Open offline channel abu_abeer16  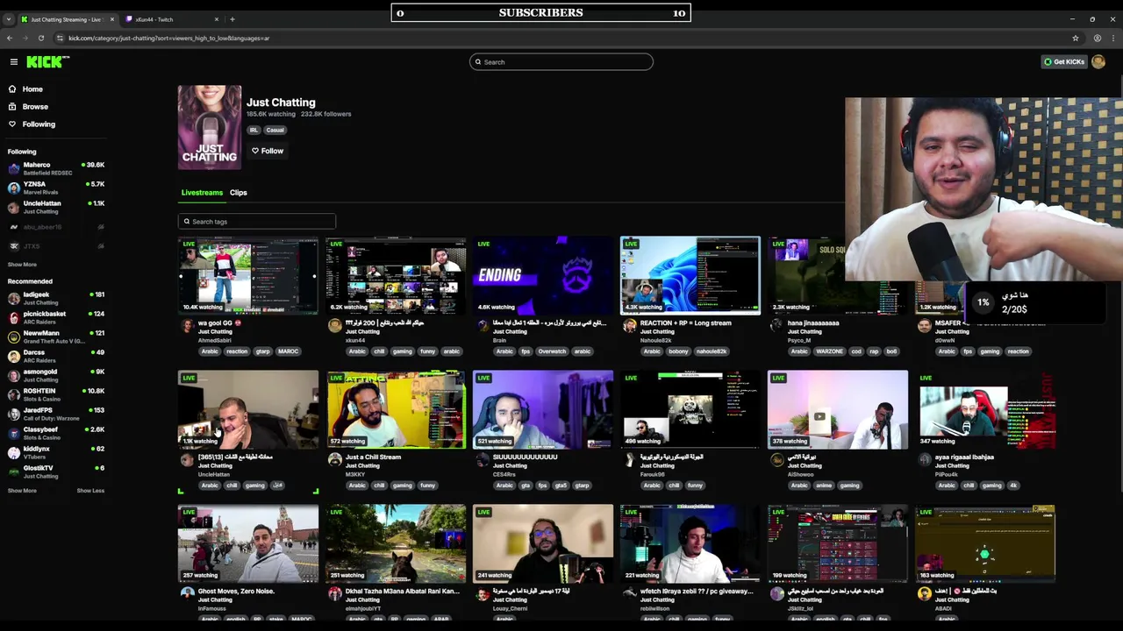click(x=56, y=227)
